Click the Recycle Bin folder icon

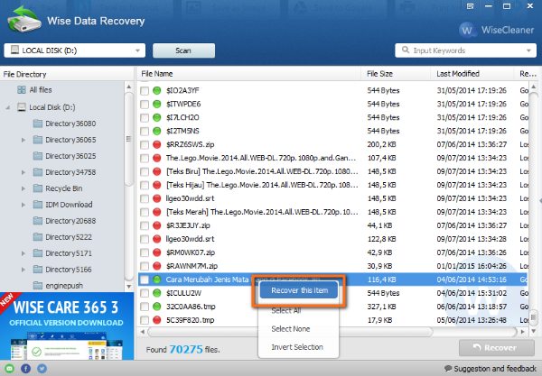click(x=38, y=188)
